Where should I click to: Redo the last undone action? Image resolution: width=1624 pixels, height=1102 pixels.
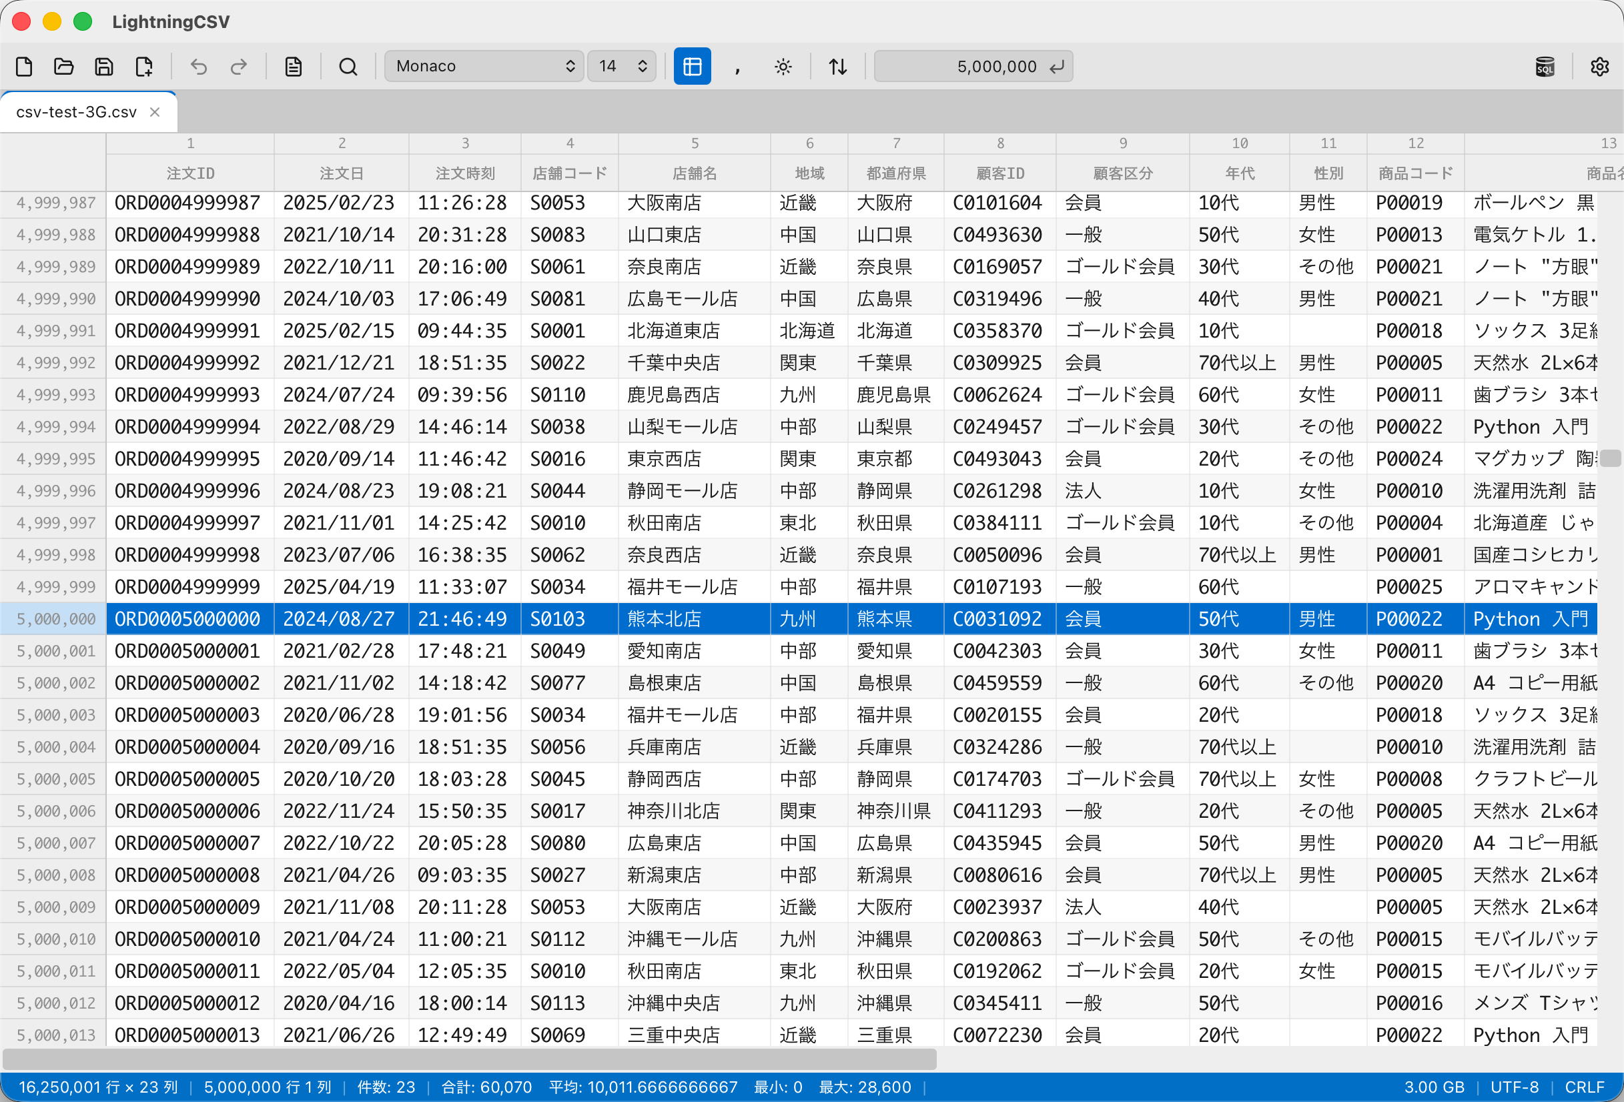click(239, 67)
